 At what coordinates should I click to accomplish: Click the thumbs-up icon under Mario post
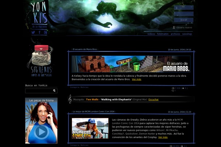[x=183, y=88]
